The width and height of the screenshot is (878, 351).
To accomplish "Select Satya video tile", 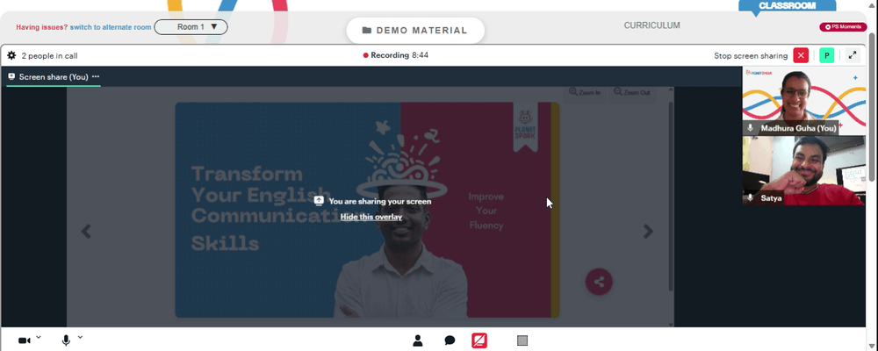I will pos(804,171).
